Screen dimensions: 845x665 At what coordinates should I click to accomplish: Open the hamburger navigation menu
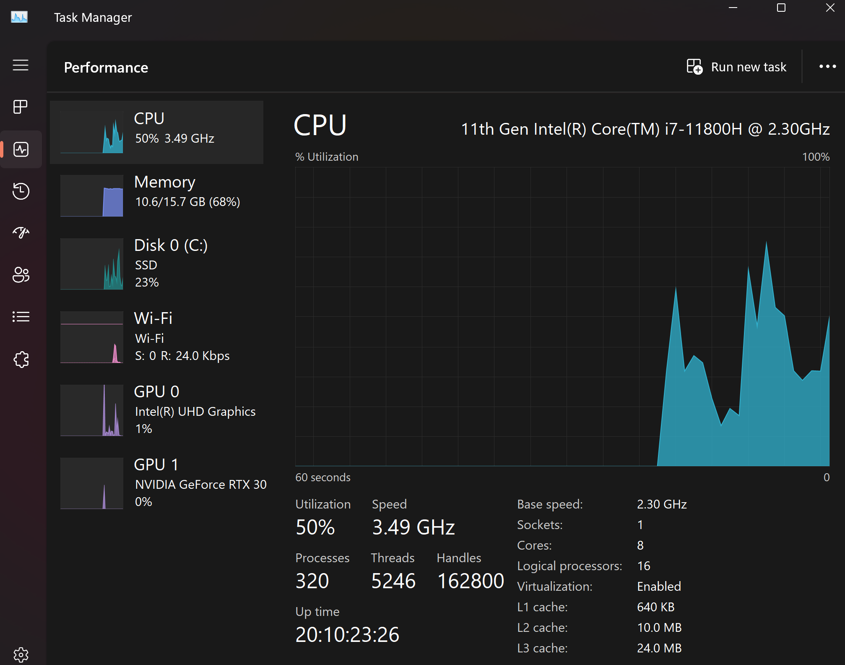(21, 65)
